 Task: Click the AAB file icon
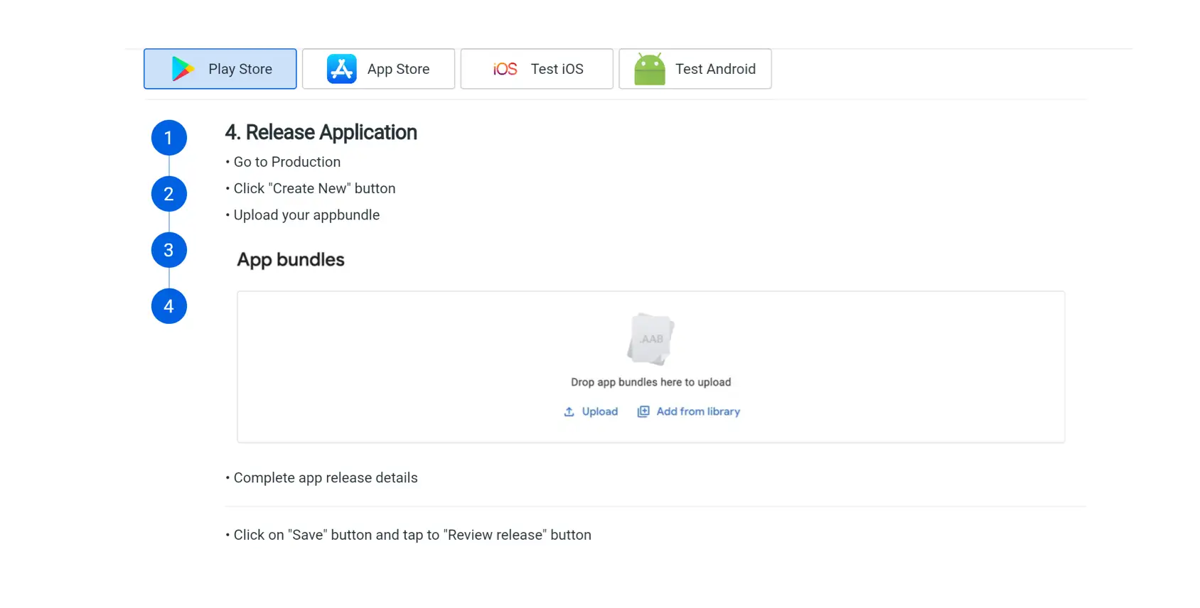(x=650, y=339)
